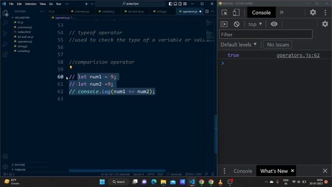Open editor More Actions ellipsis
The width and height of the screenshot is (332, 187).
pyautogui.click(x=213, y=11)
